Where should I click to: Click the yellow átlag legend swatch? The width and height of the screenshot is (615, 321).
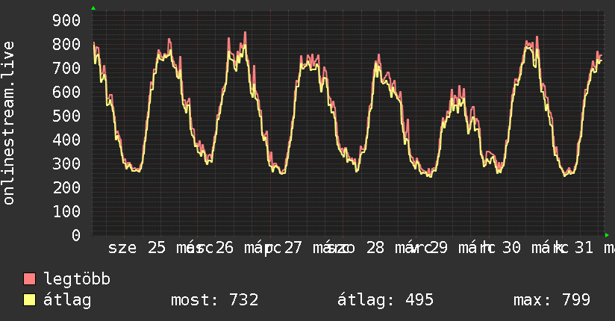(29, 300)
